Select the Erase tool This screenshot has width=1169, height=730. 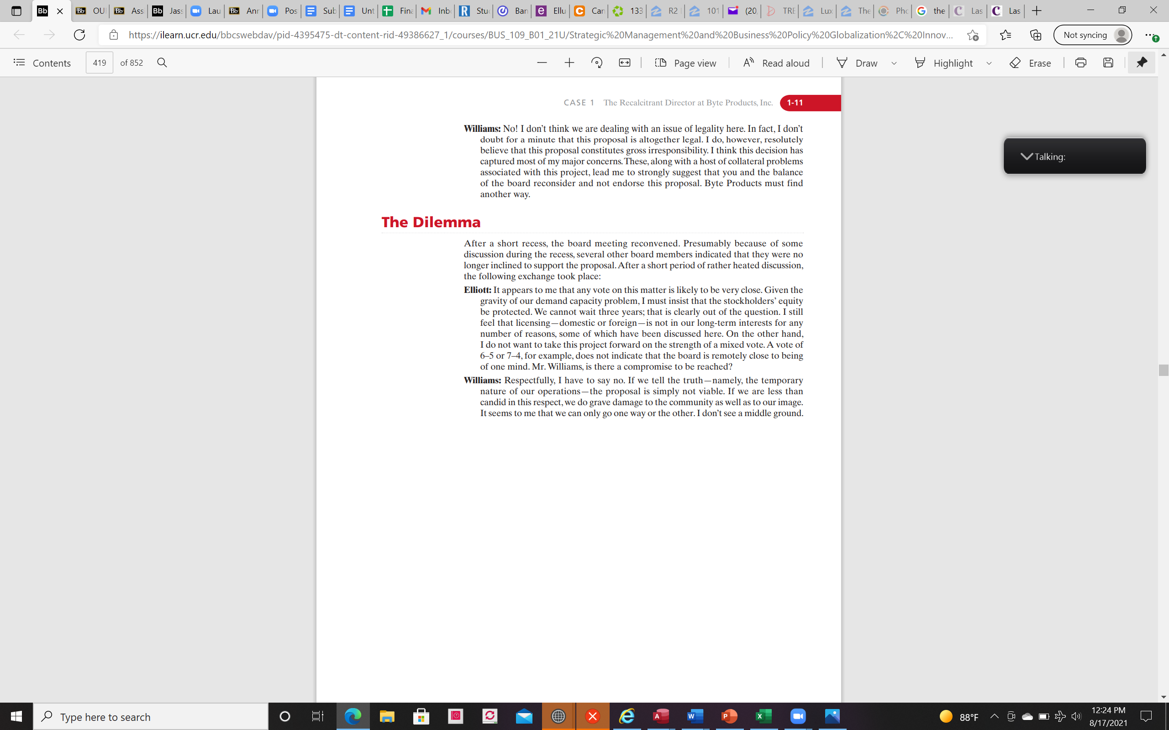(x=1030, y=63)
